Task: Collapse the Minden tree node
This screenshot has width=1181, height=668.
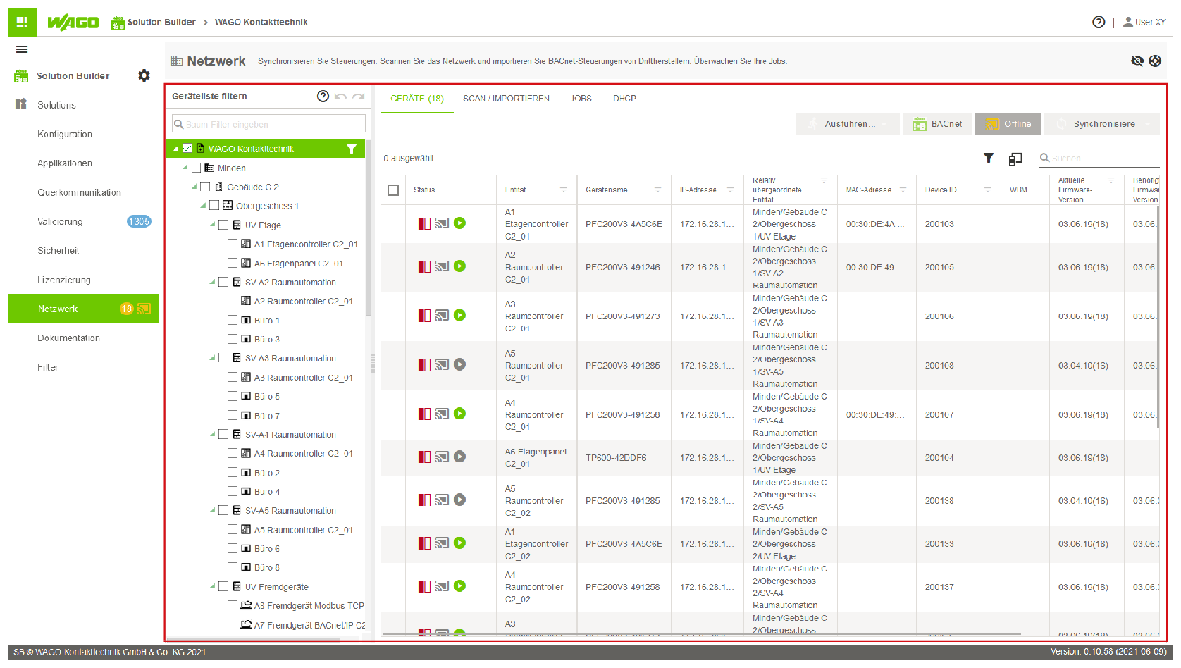Action: [185, 168]
